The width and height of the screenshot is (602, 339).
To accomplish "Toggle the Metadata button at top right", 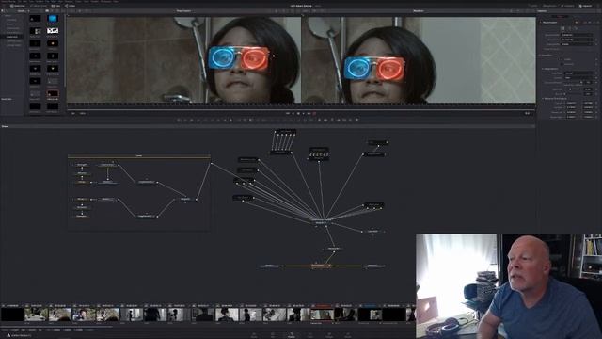I will tap(568, 6).
